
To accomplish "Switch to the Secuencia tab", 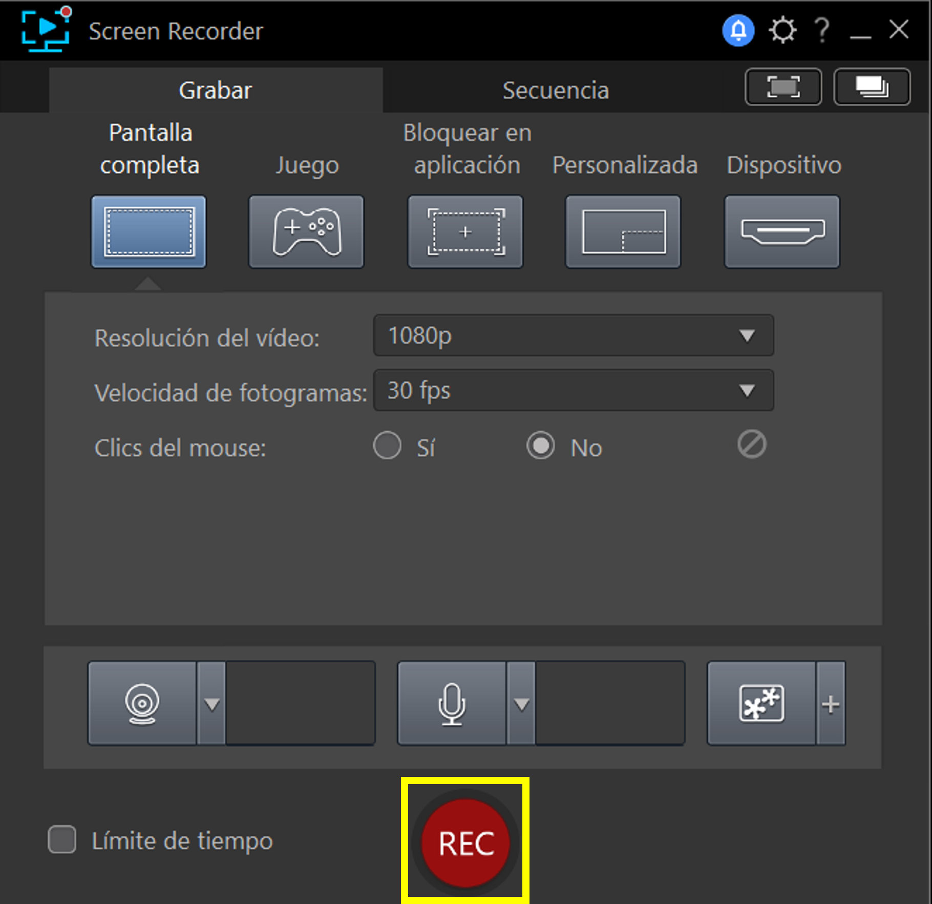I will [556, 90].
